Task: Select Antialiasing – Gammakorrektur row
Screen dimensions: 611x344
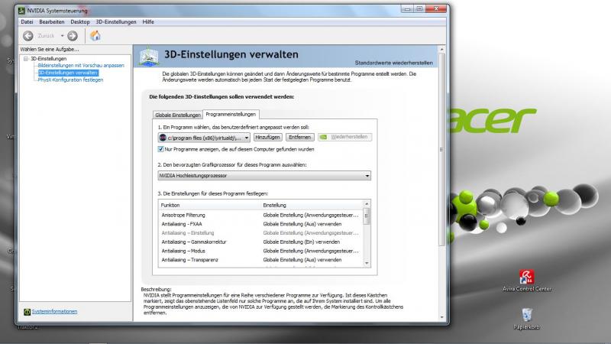Action: (x=260, y=242)
